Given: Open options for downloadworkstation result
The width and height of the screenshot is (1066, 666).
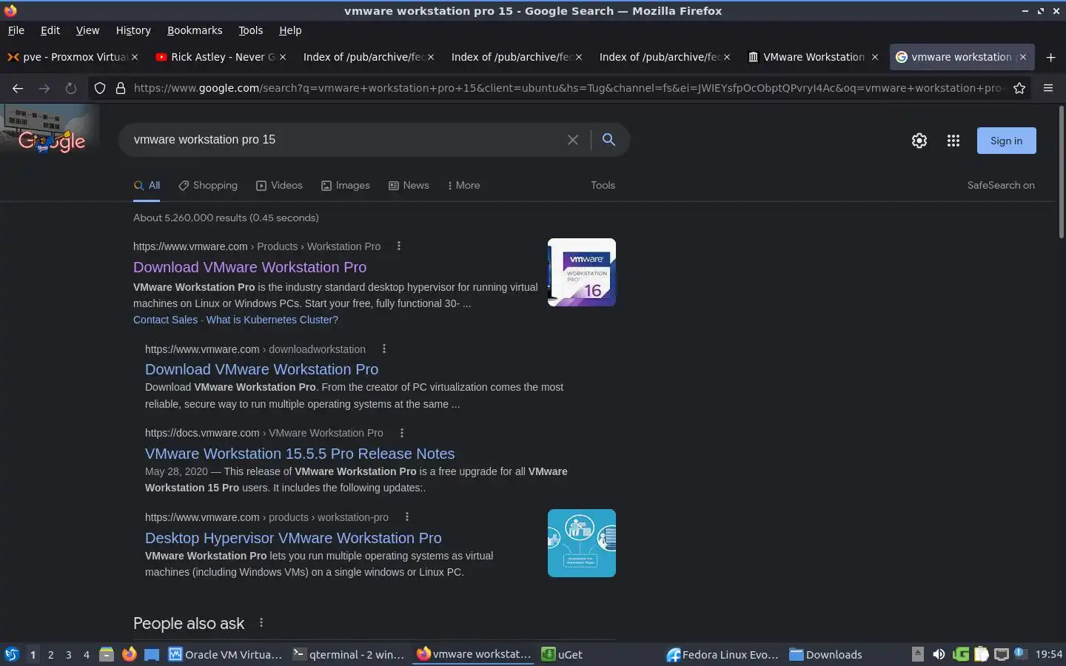Looking at the screenshot, I should (x=384, y=349).
